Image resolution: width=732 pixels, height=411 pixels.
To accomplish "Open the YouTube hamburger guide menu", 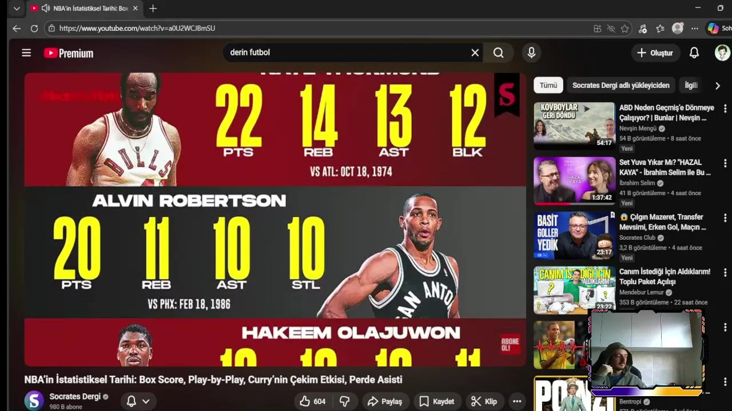I will [x=26, y=53].
